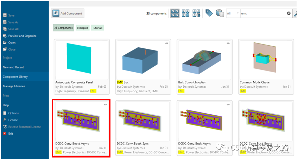Select the Examples filter tab
This screenshot has height=161, width=298.
82,28
